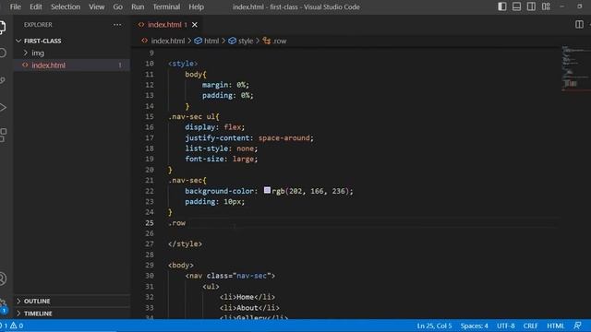The width and height of the screenshot is (591, 332).
Task: Click the <body> tag on line 29
Action: 181,265
